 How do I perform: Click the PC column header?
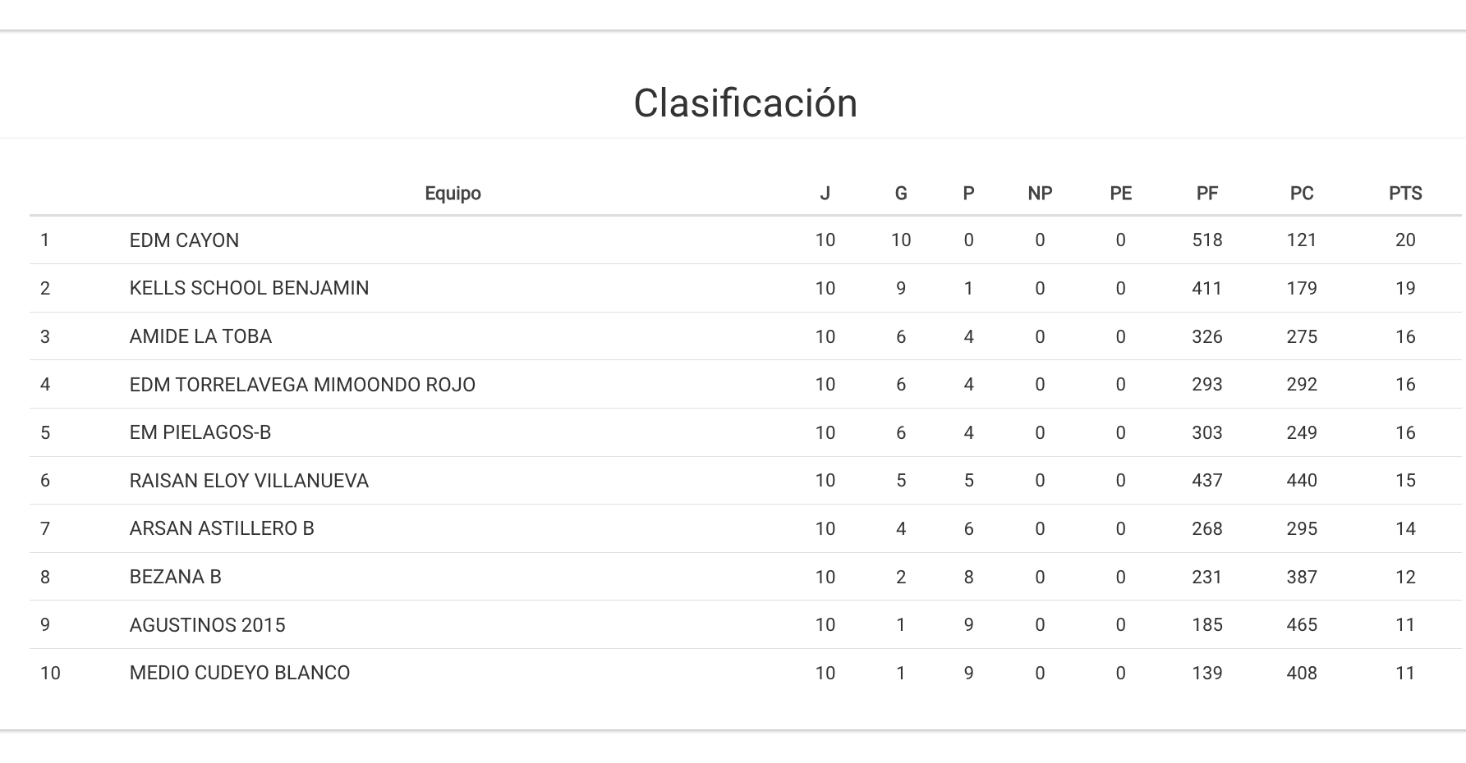tap(1301, 194)
